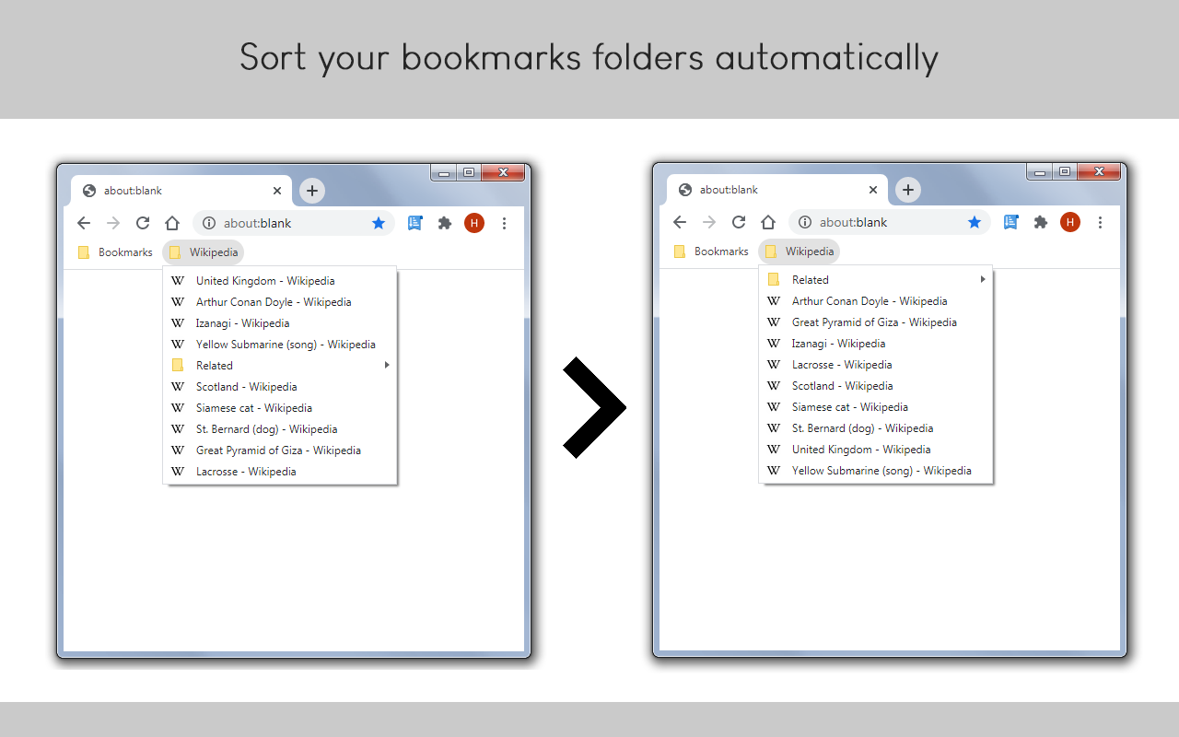Toggle the bookmark star in the right address bar

click(975, 222)
